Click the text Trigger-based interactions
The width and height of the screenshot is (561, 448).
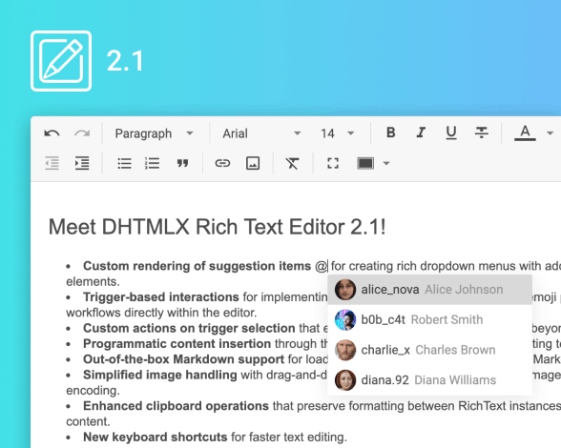(x=161, y=297)
